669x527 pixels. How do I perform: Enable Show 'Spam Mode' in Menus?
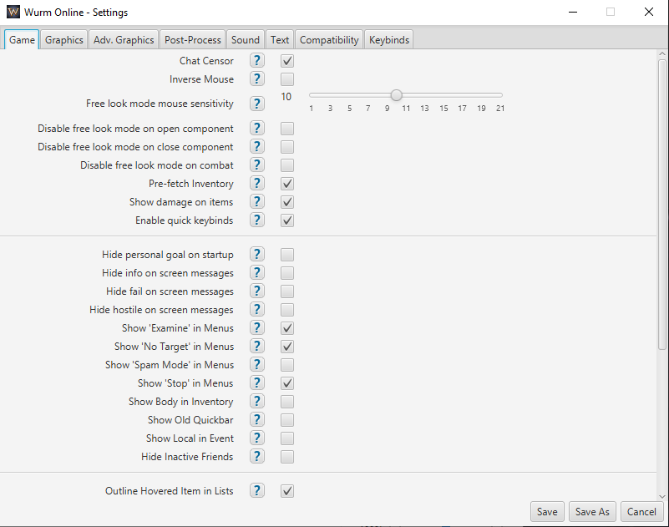coord(287,365)
